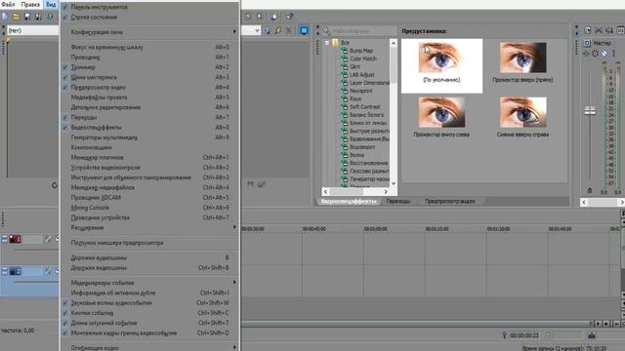Click the timecode microphone icon in status bar

coord(504,335)
